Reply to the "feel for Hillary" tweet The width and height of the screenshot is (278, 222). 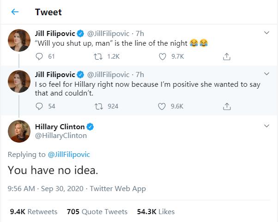tap(39, 106)
